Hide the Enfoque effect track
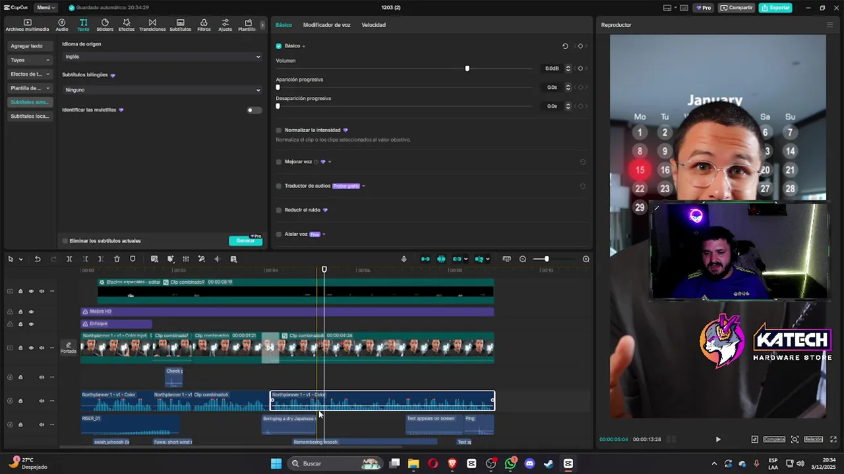This screenshot has width=844, height=474. pos(31,324)
